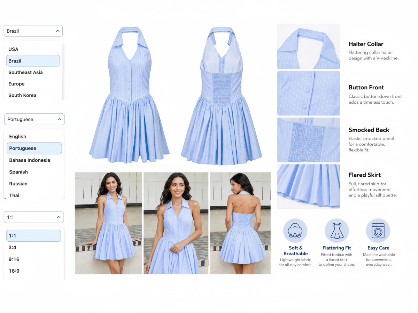418x313 pixels.
Task: Open model photo leaning on wall
Action: [x=108, y=223]
